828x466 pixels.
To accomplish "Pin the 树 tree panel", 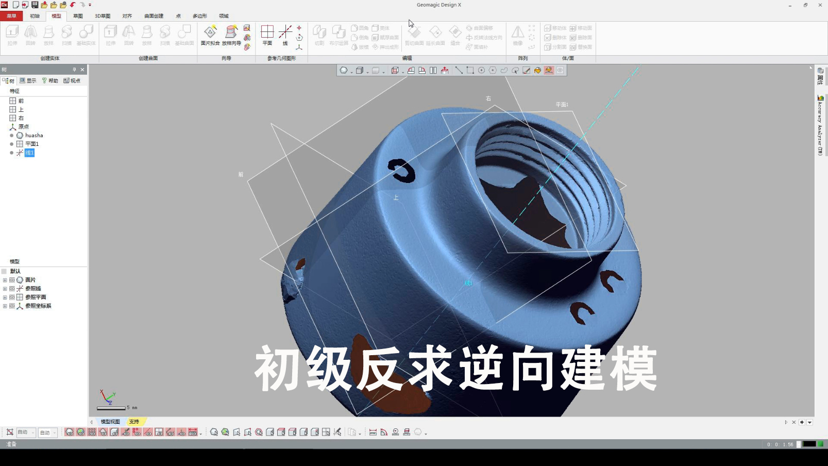I will click(74, 70).
